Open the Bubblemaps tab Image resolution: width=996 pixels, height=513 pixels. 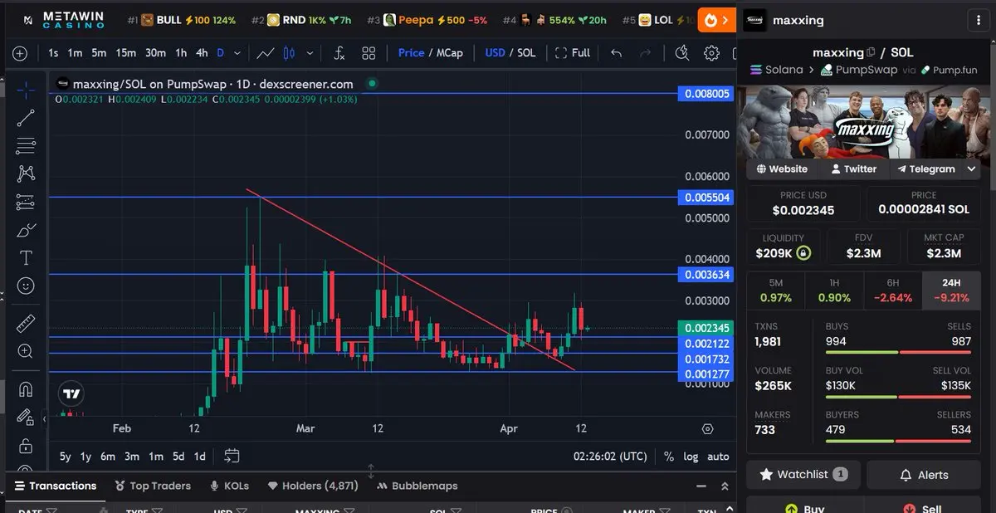[x=417, y=486]
